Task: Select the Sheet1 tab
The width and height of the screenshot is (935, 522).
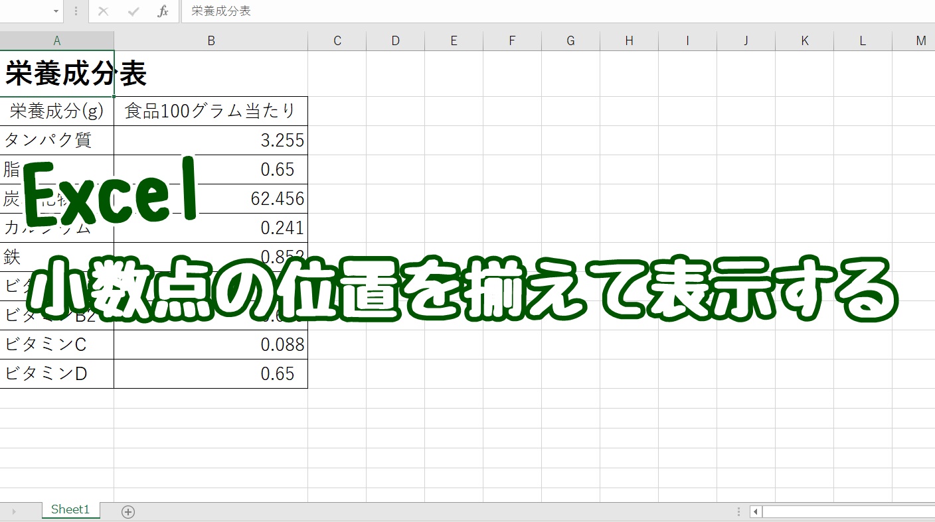Action: [x=70, y=509]
